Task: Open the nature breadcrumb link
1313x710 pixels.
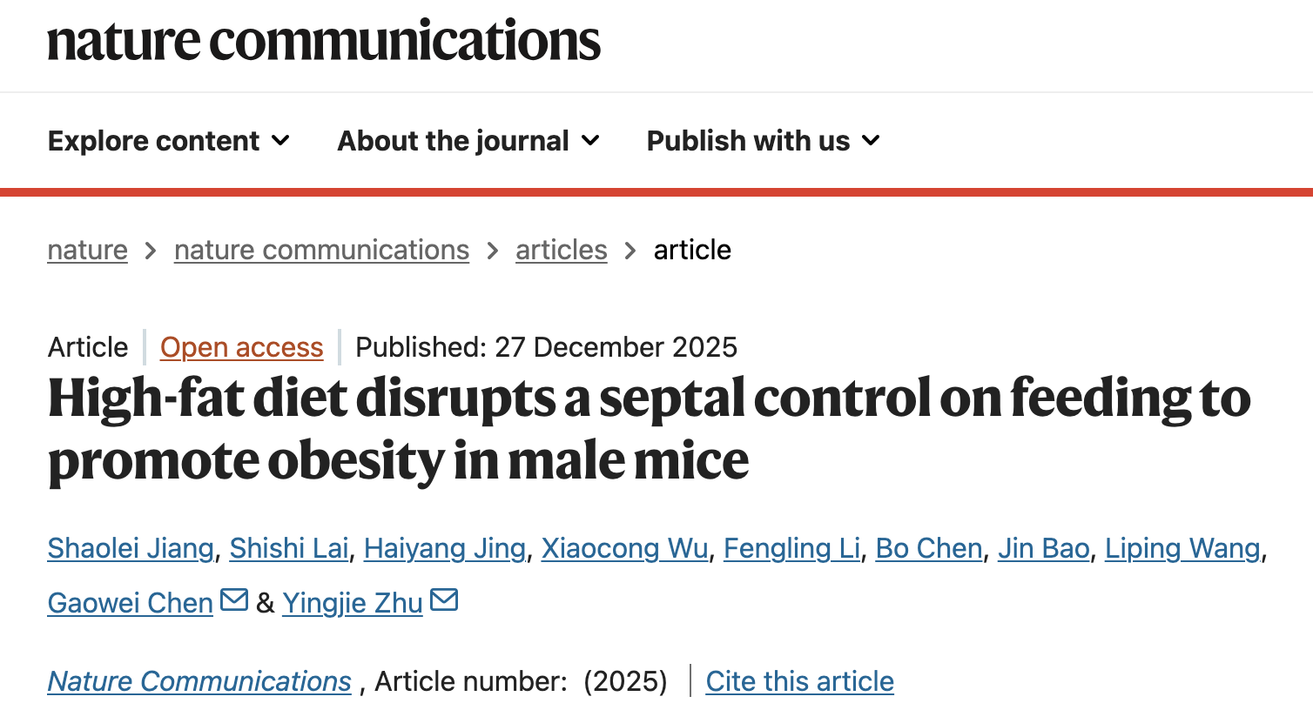Action: point(87,250)
